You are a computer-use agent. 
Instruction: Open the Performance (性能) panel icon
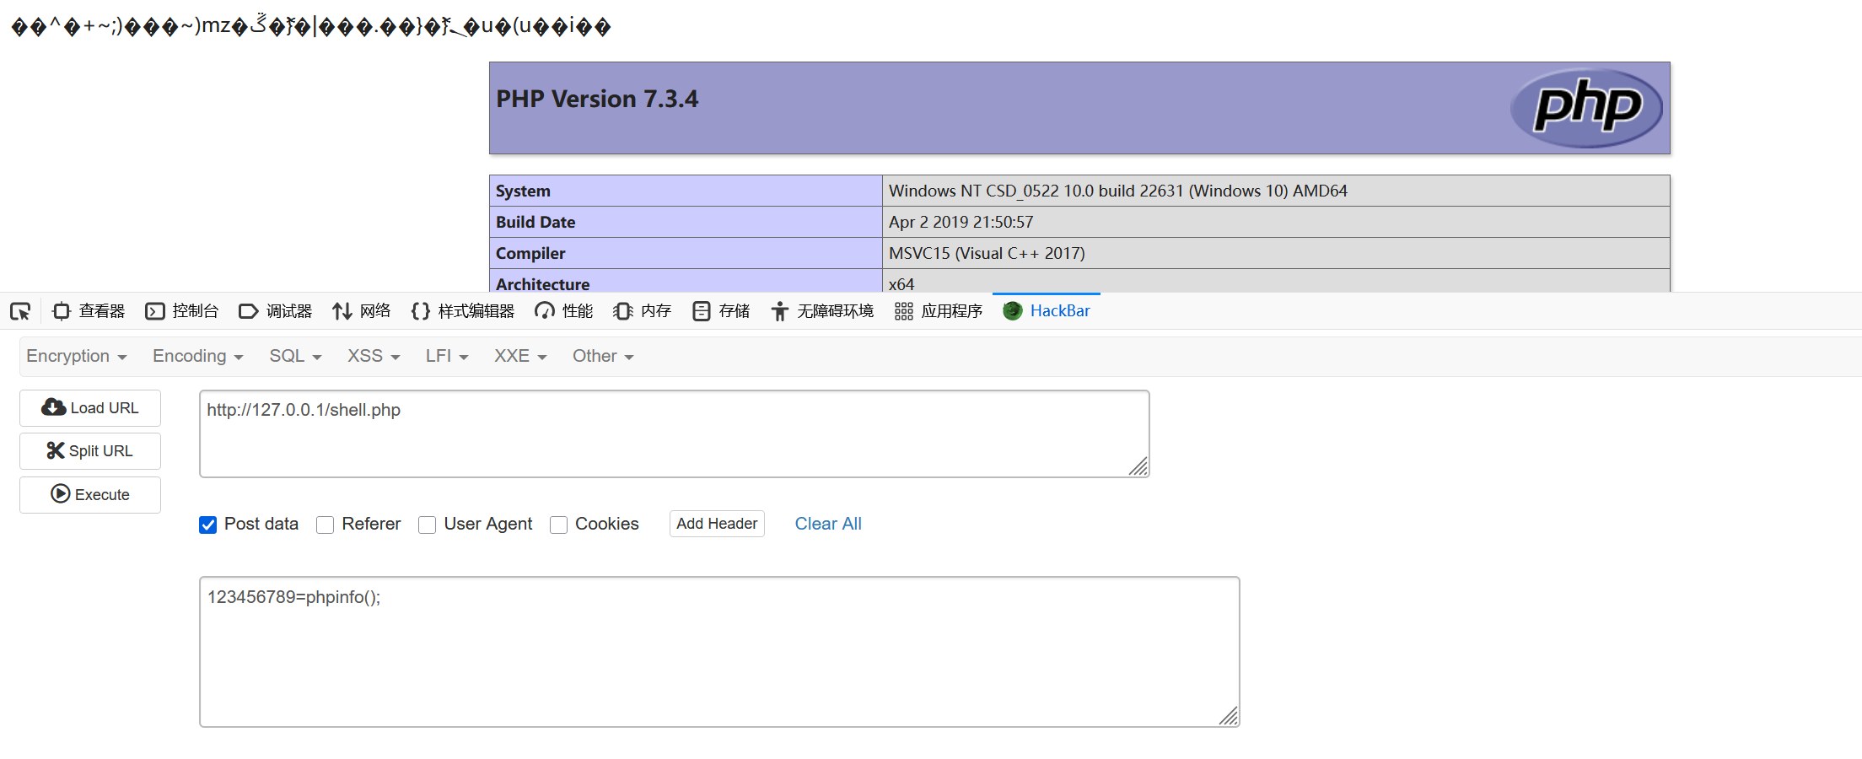pyautogui.click(x=545, y=311)
